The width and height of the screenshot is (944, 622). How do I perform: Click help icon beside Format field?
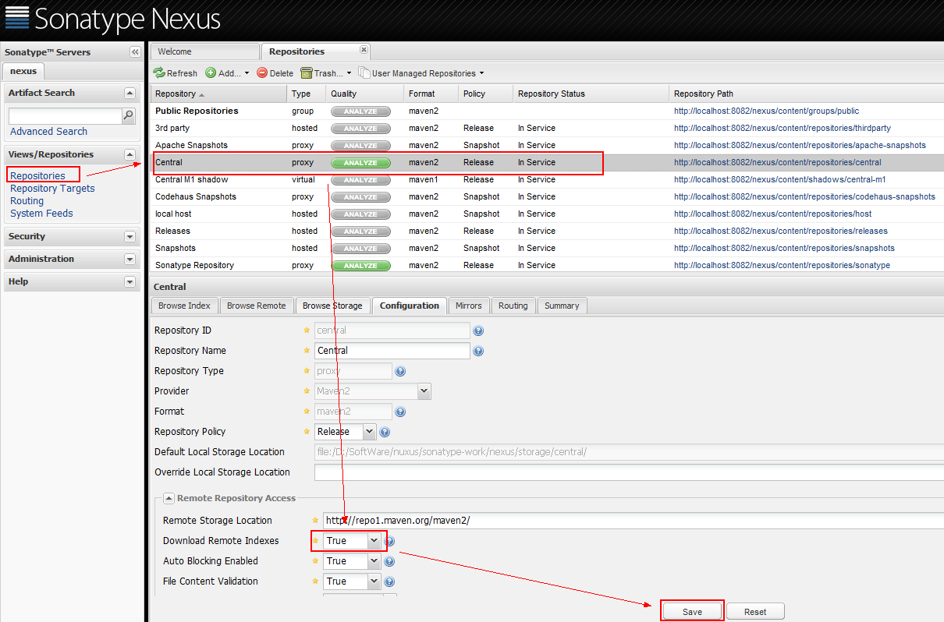tap(400, 412)
